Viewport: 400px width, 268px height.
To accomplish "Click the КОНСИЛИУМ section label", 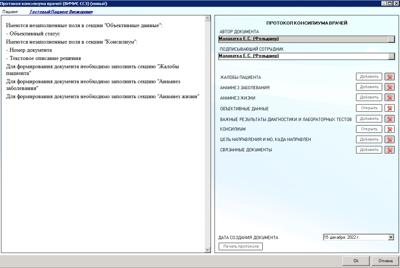I will pos(232,129).
